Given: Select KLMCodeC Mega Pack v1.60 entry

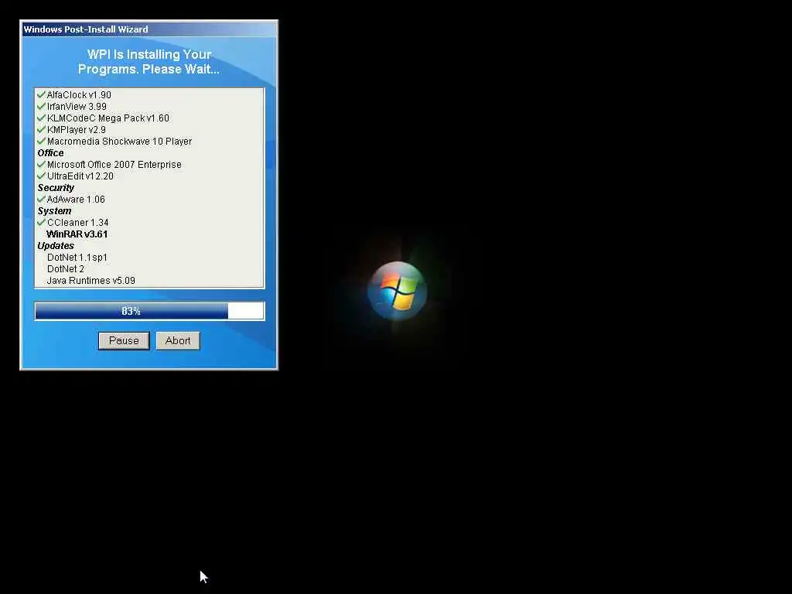Looking at the screenshot, I should (x=108, y=118).
